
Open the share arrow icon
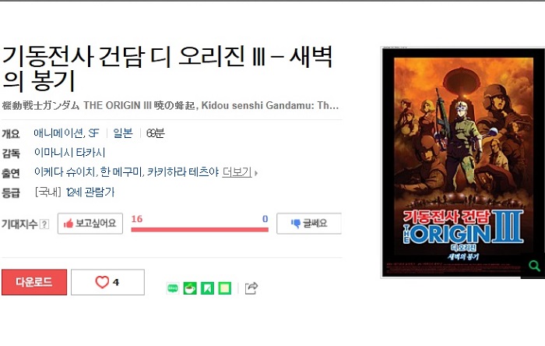251,288
